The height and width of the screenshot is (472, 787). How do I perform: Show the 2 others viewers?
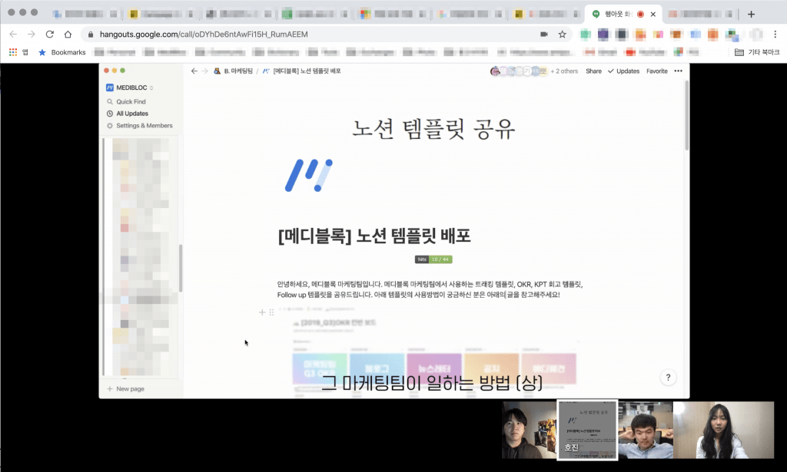click(x=564, y=71)
